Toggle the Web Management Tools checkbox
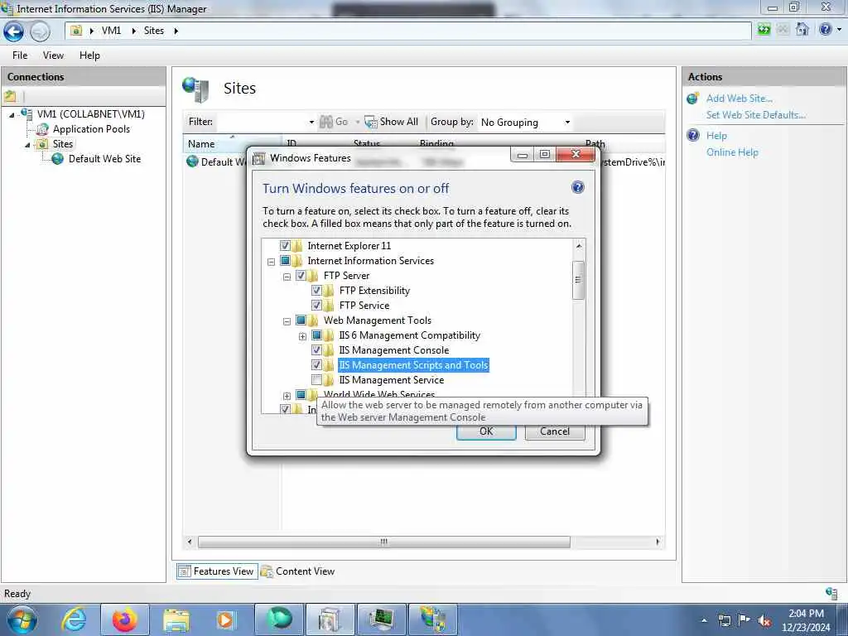This screenshot has height=636, width=848. click(x=301, y=320)
